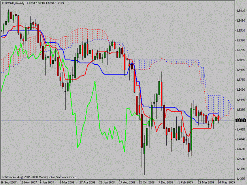This screenshot has height=185, width=247.
Task: Click the green Chikou line peak near 27 Apr 2008
Action: coord(95,81)
